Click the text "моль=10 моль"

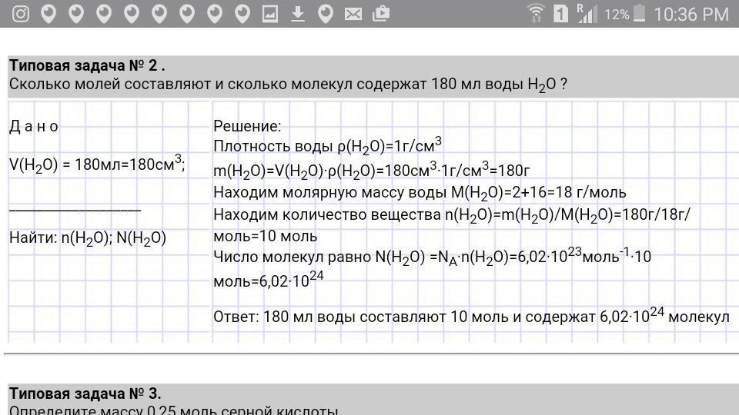click(266, 236)
